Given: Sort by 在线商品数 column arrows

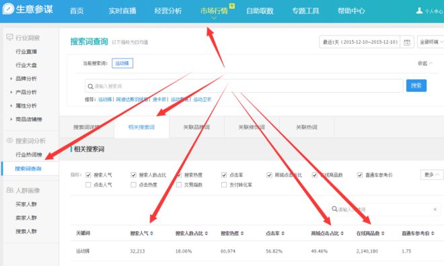Looking at the screenshot, I should tap(383, 233).
